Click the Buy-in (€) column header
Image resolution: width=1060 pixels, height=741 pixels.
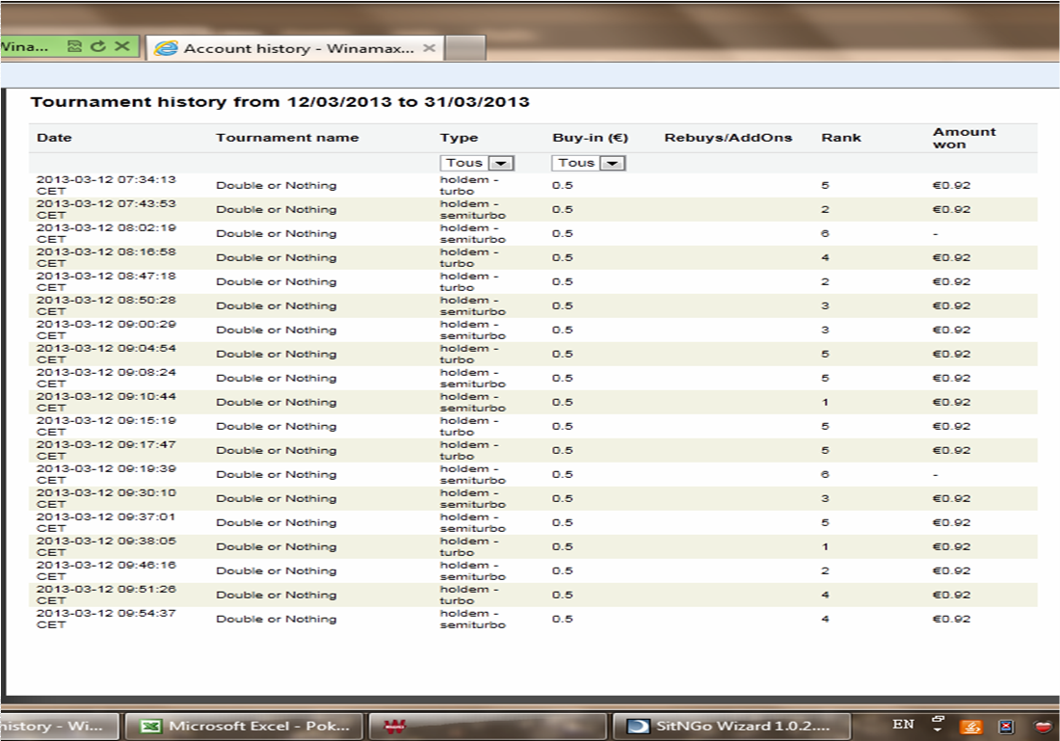[590, 138]
